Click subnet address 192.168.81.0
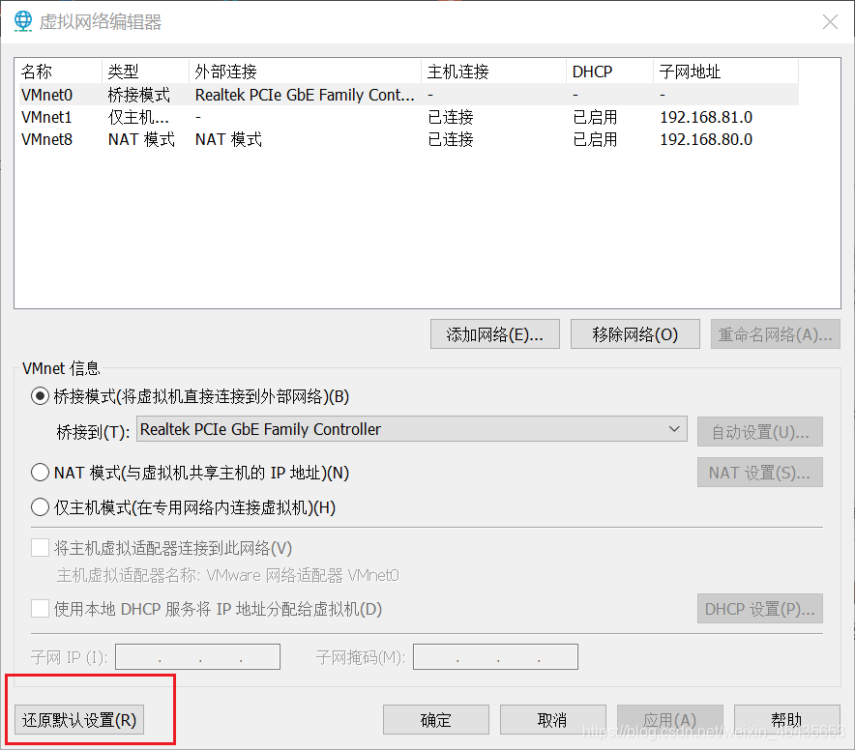 point(706,117)
